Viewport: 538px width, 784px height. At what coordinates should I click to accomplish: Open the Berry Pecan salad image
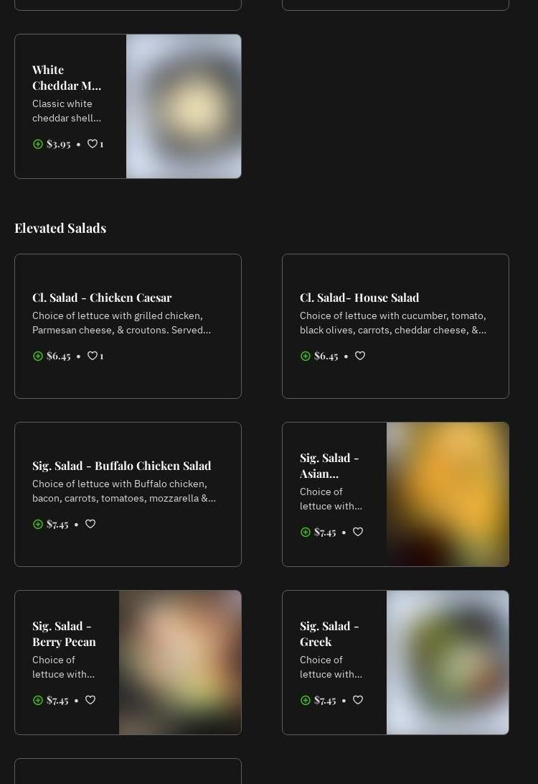[x=180, y=663]
